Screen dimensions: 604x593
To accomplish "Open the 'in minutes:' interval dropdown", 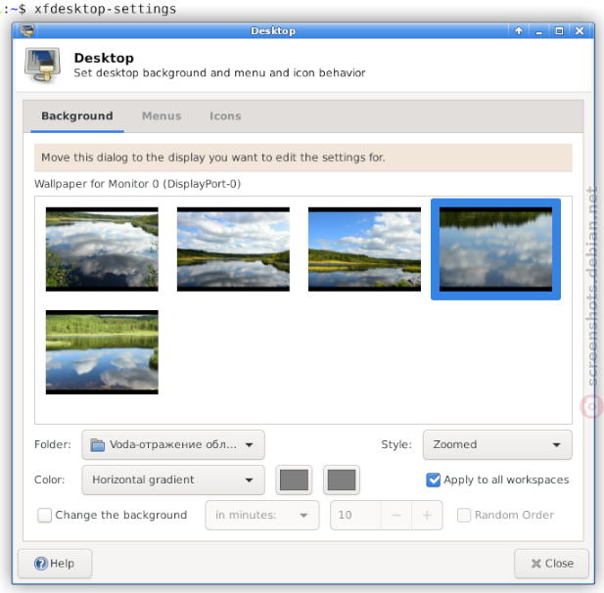I will (262, 516).
